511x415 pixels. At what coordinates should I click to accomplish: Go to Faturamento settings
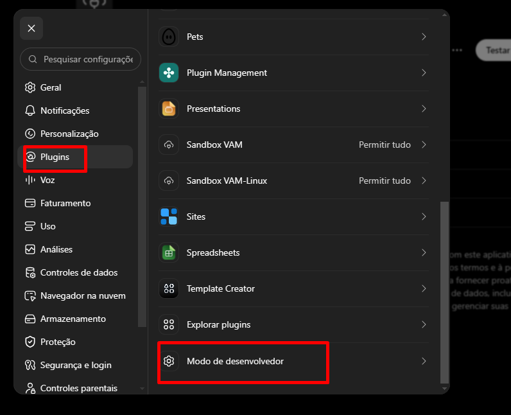point(75,203)
